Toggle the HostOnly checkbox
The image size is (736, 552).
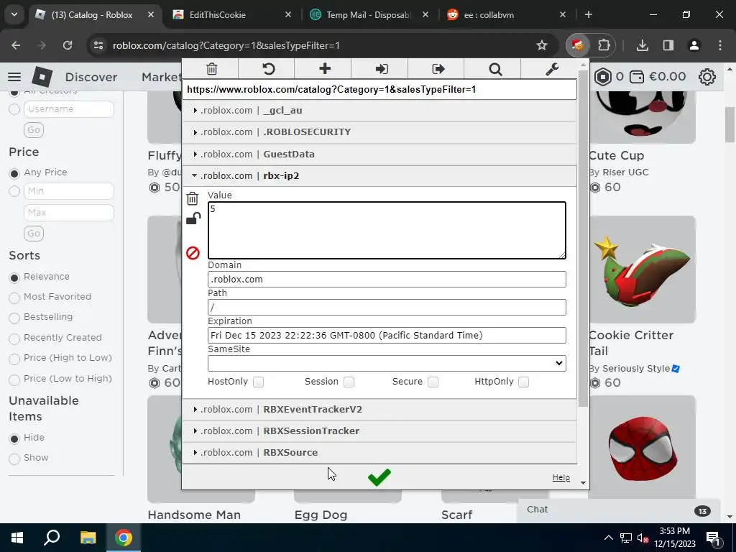point(258,382)
